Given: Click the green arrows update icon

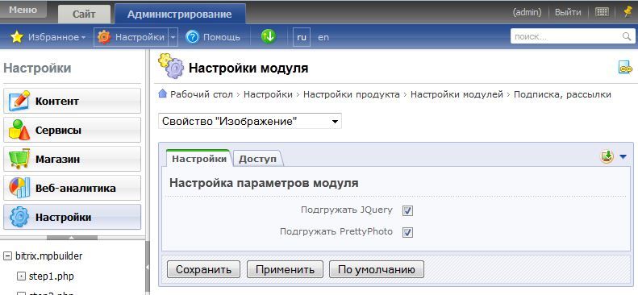Looking at the screenshot, I should click(268, 36).
